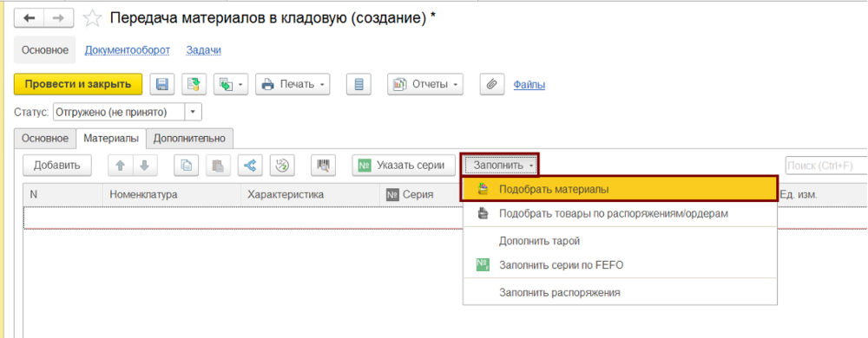Paste rows with the clipboard icon
The width and height of the screenshot is (868, 338).
point(218,166)
